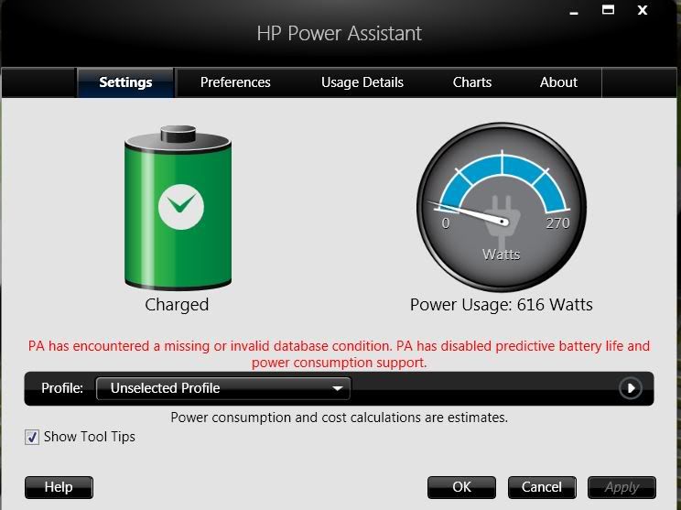Click the power usage watts gauge
This screenshot has height=510, width=681.
pyautogui.click(x=502, y=207)
